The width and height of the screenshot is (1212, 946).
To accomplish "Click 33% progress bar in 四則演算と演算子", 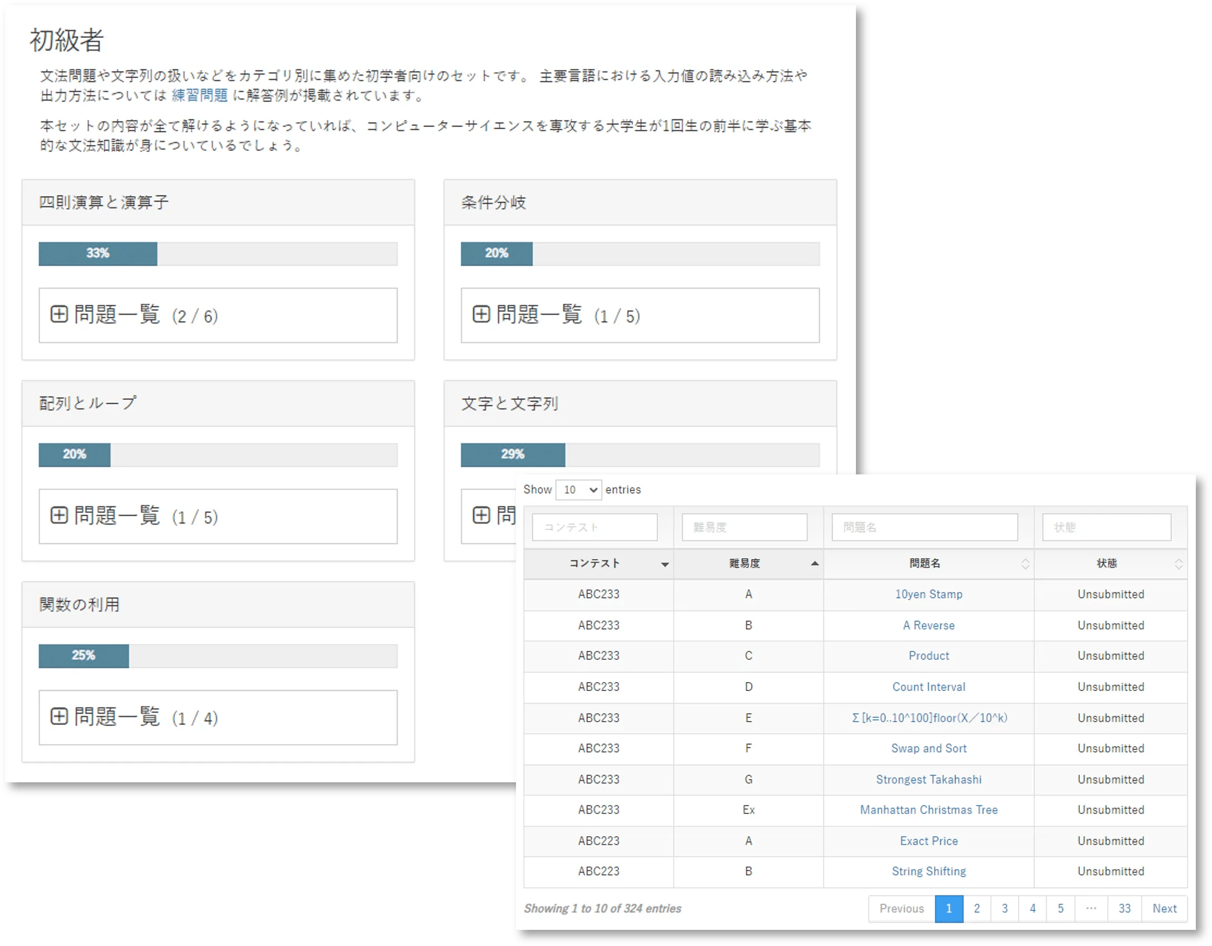I will (98, 253).
